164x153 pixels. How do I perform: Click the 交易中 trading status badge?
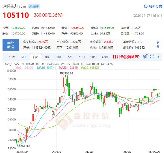34,6
